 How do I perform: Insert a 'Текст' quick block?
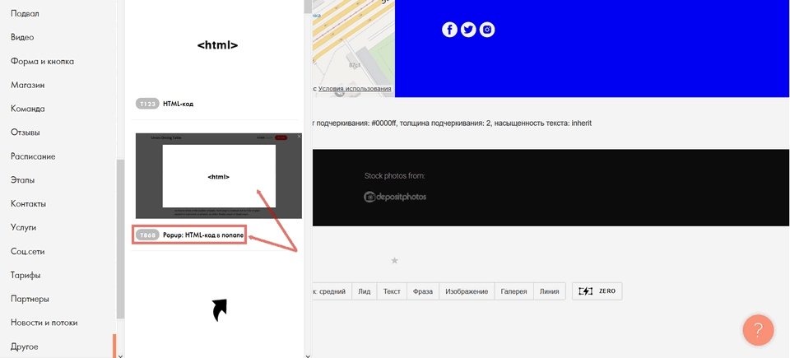coord(392,291)
